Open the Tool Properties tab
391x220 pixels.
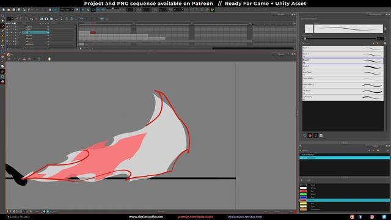375,15
